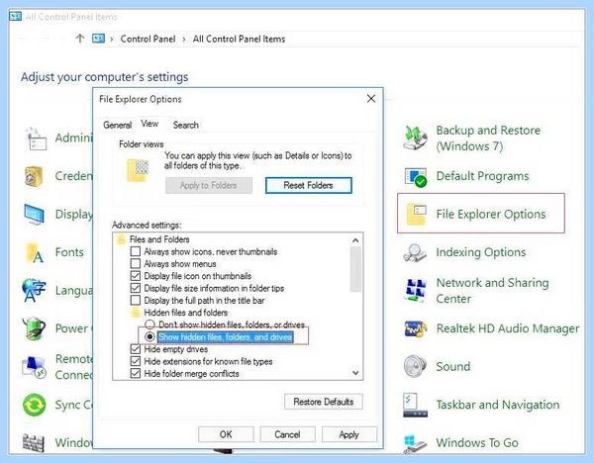The image size is (594, 463).
Task: Open the Sound speaker icon
Action: [x=415, y=366]
